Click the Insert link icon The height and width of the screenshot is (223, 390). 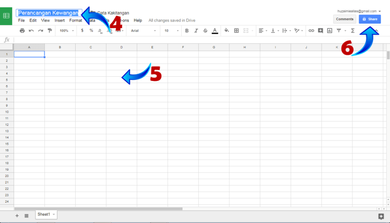(x=311, y=31)
